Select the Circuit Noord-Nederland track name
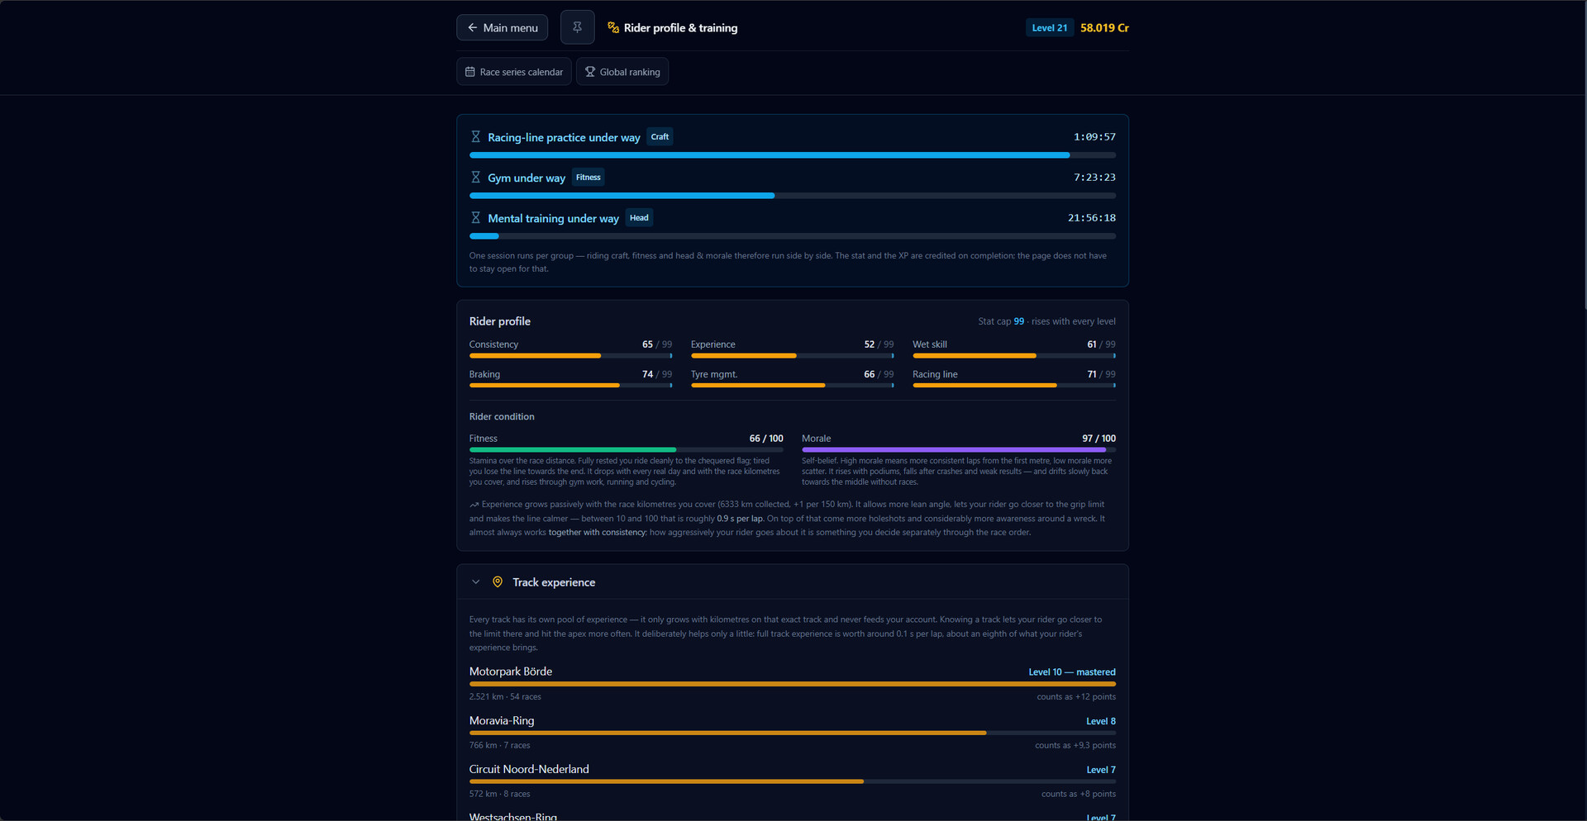Screen dimensions: 1587x821 (529, 769)
